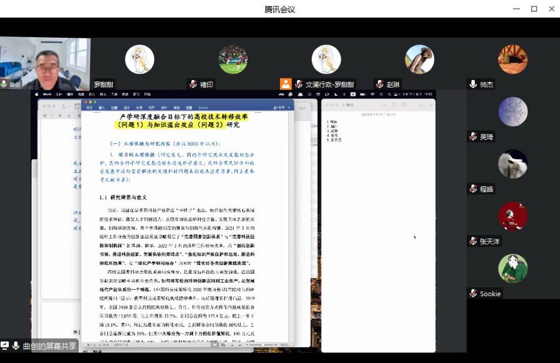The image size is (560, 363).
Task: Click 吴琦's muted microphone icon
Action: (473, 136)
